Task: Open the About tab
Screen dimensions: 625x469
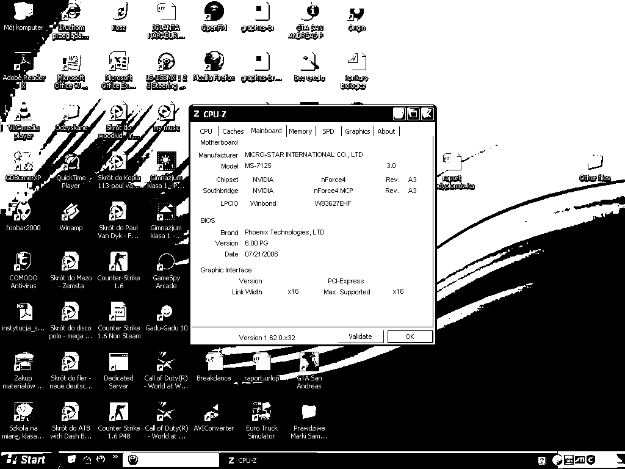Action: coord(386,131)
